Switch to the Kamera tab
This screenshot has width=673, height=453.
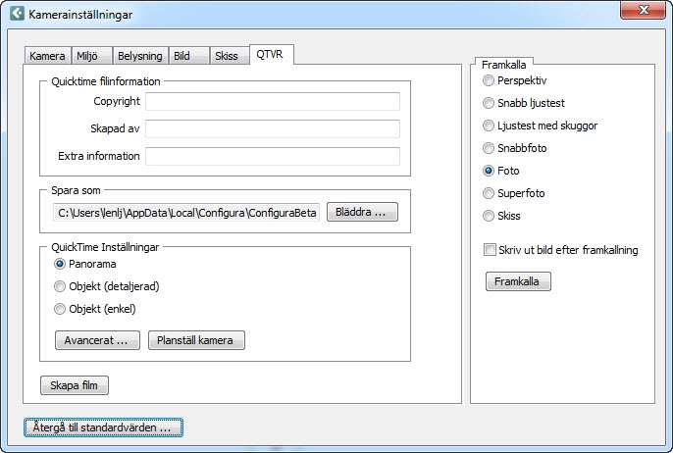coord(47,56)
